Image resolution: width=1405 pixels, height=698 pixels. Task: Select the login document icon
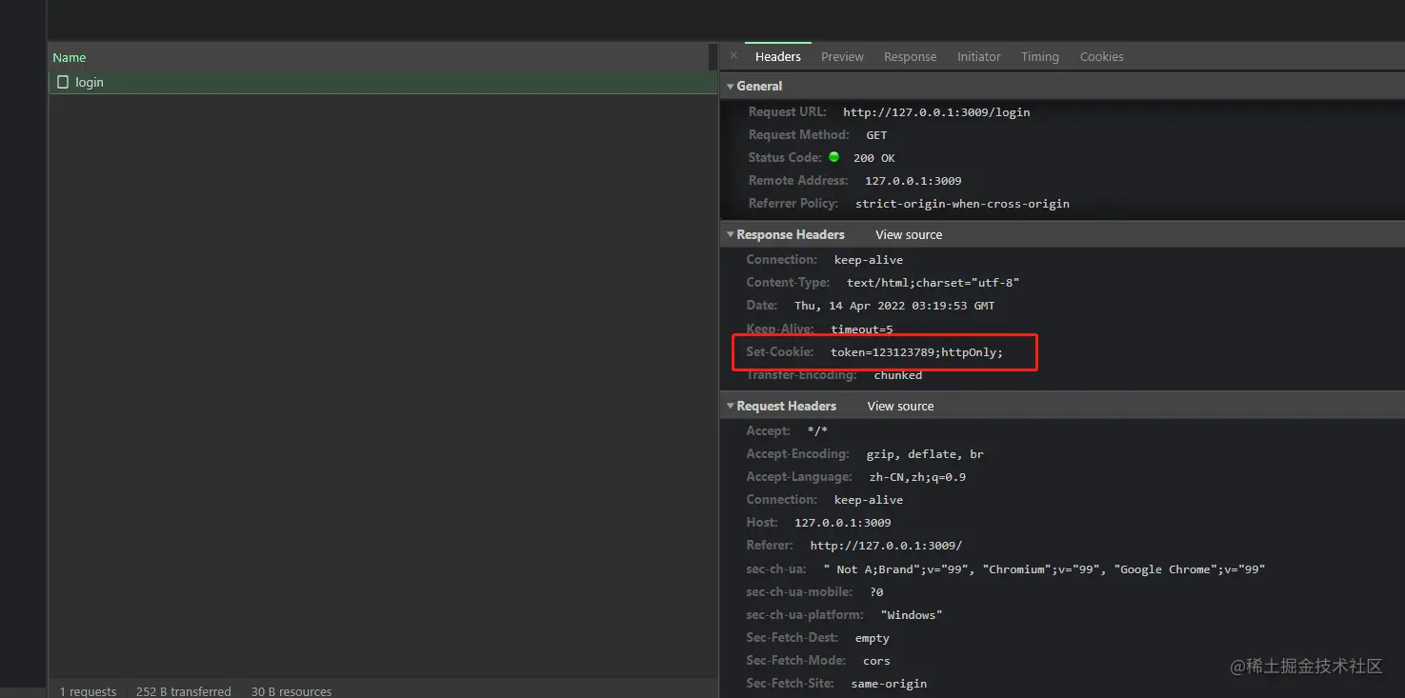tap(63, 83)
